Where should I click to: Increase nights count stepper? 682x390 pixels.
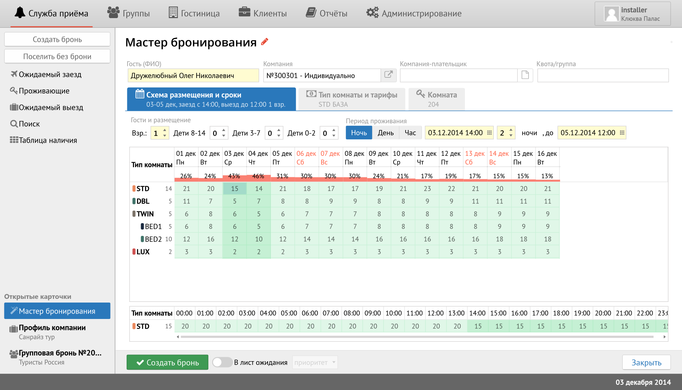[511, 130]
